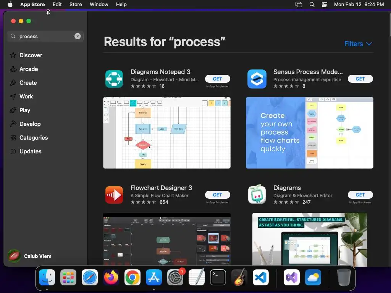
Task: Click the Stage Manager menu bar icon
Action: [x=299, y=5]
